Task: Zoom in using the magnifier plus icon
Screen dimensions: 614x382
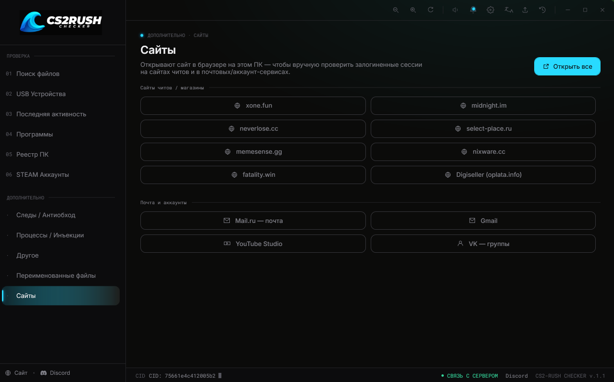Action: pyautogui.click(x=413, y=10)
